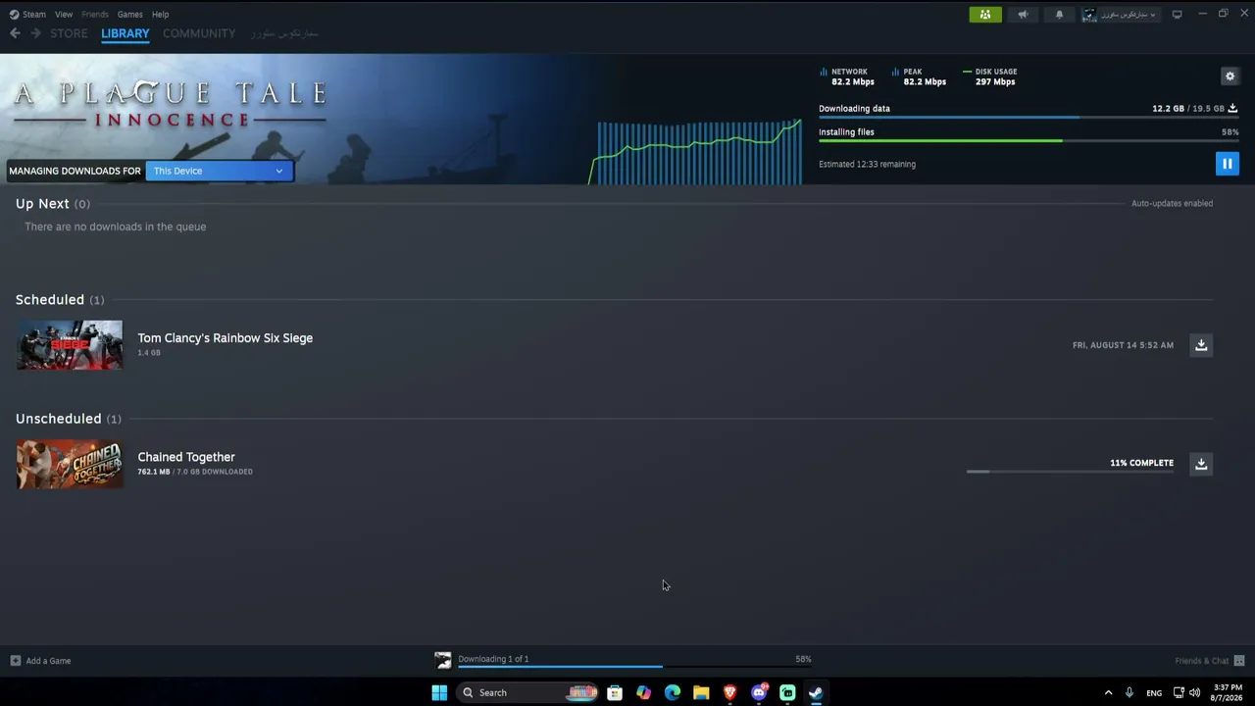Expand the This Device dropdown
Viewport: 1255px width, 706px height.
[220, 171]
